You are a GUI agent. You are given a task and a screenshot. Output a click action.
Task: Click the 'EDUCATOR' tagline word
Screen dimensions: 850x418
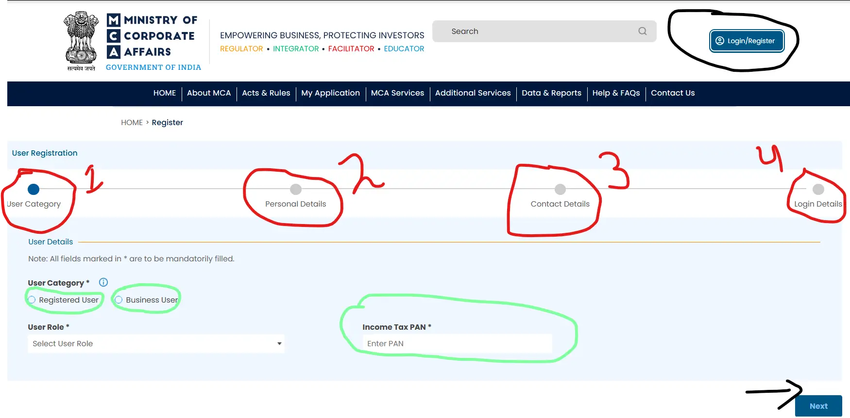coord(404,49)
